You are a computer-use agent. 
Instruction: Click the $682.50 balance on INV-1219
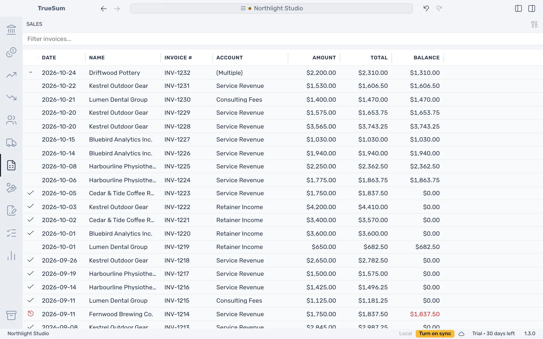point(427,247)
